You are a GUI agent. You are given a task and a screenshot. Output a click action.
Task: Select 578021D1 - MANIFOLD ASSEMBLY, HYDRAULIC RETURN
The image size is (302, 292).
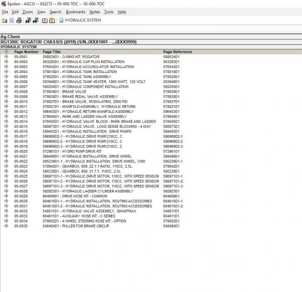pyautogui.click(x=89, y=107)
